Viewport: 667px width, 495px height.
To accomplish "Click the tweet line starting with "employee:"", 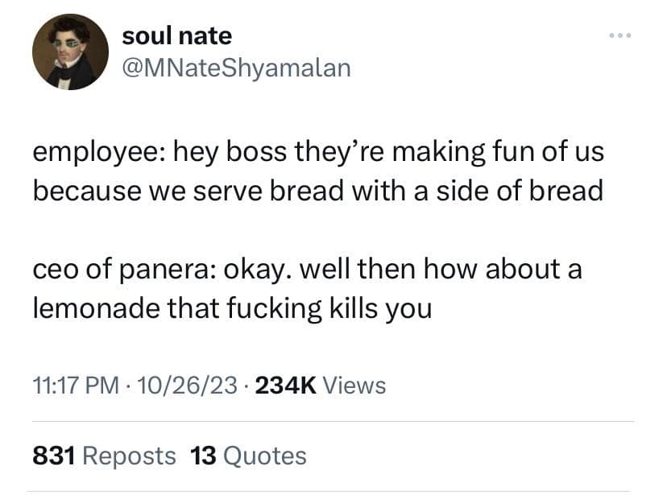I will (317, 151).
